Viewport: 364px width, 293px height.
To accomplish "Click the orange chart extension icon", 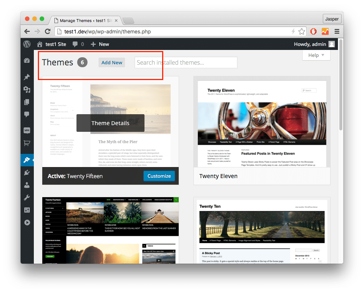I will (x=325, y=31).
